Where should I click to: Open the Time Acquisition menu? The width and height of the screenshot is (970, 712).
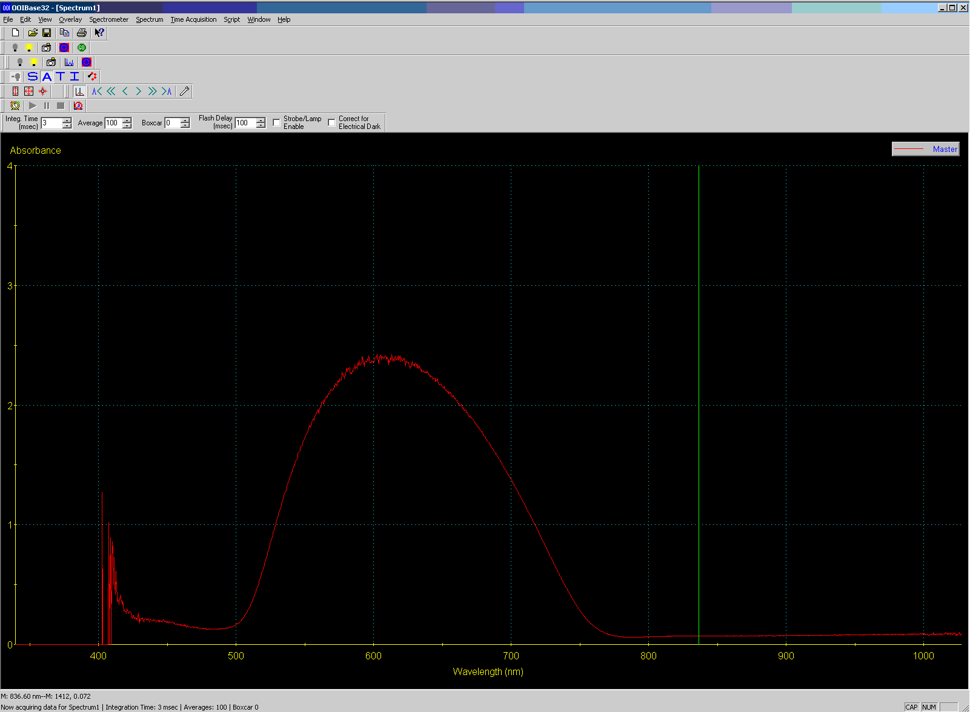pyautogui.click(x=193, y=19)
